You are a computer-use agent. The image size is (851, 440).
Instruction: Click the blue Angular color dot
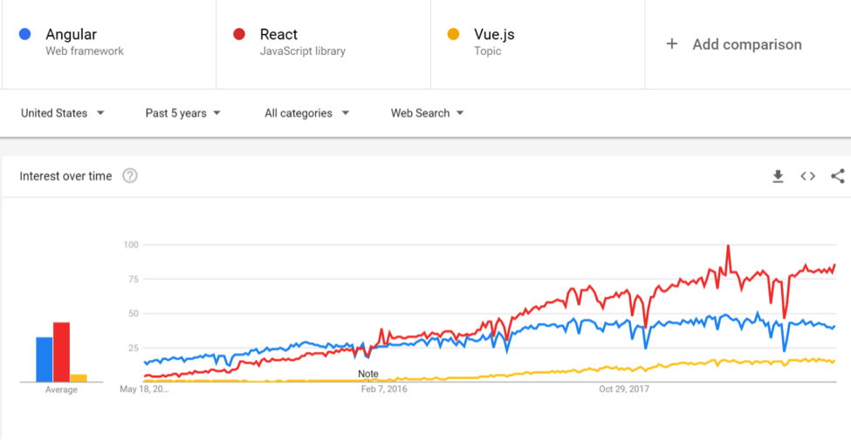coord(24,35)
